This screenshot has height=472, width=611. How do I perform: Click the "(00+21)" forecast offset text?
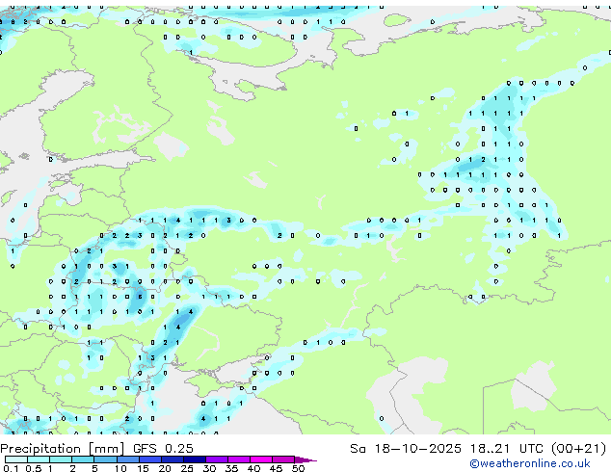[x=578, y=449]
